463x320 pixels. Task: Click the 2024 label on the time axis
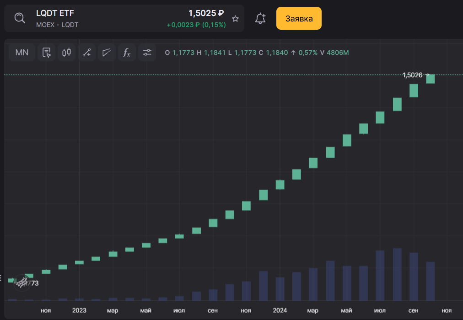280,310
